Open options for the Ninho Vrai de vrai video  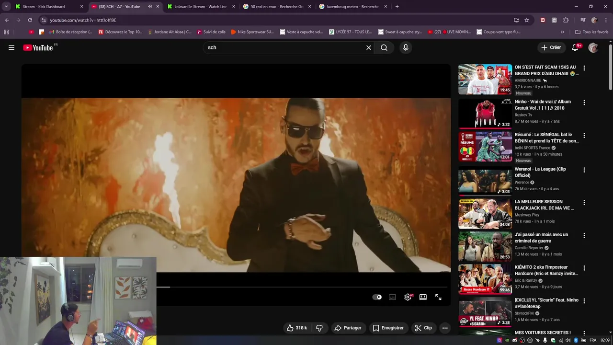(584, 103)
